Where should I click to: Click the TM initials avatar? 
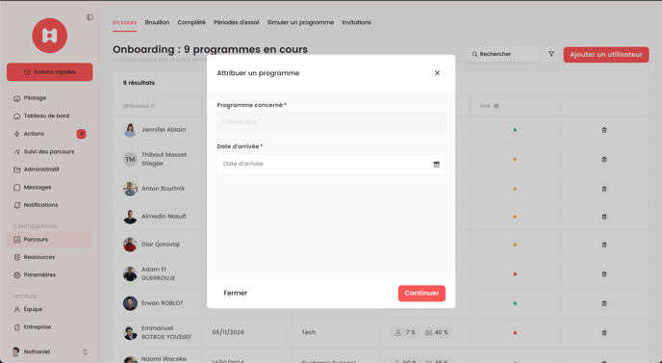[130, 159]
